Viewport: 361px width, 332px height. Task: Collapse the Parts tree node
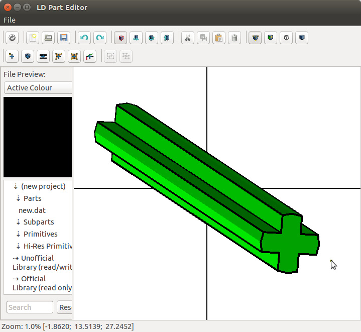coord(18,198)
